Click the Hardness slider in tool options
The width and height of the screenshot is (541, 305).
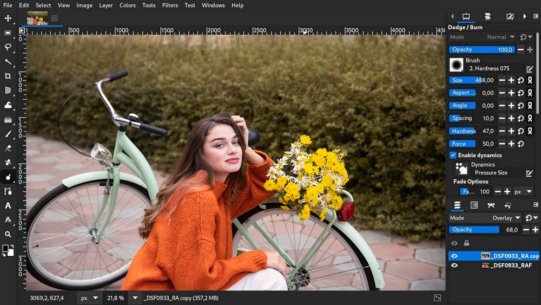point(472,131)
